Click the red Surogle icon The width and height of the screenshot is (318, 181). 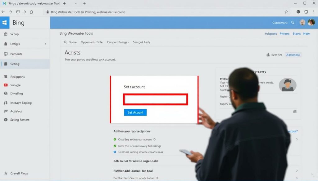[x=6, y=85]
